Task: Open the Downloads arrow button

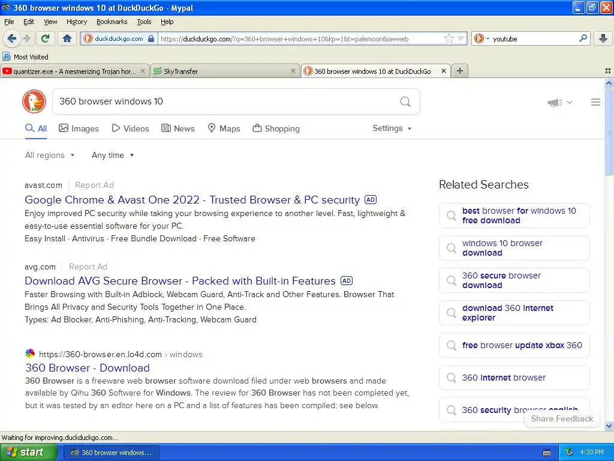Action: 603,38
